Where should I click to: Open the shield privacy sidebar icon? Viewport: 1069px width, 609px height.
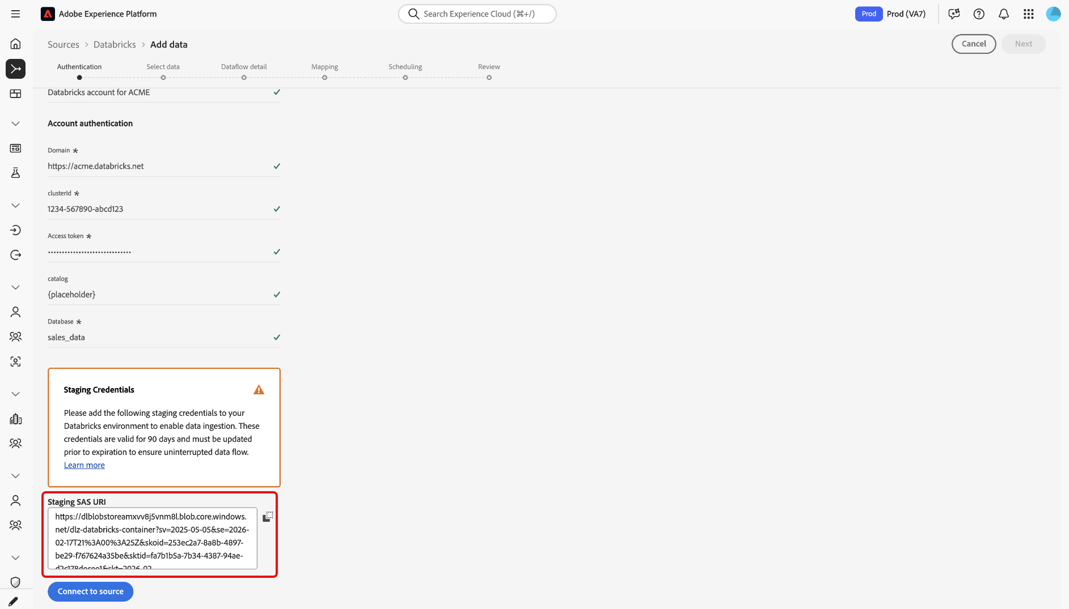tap(15, 582)
